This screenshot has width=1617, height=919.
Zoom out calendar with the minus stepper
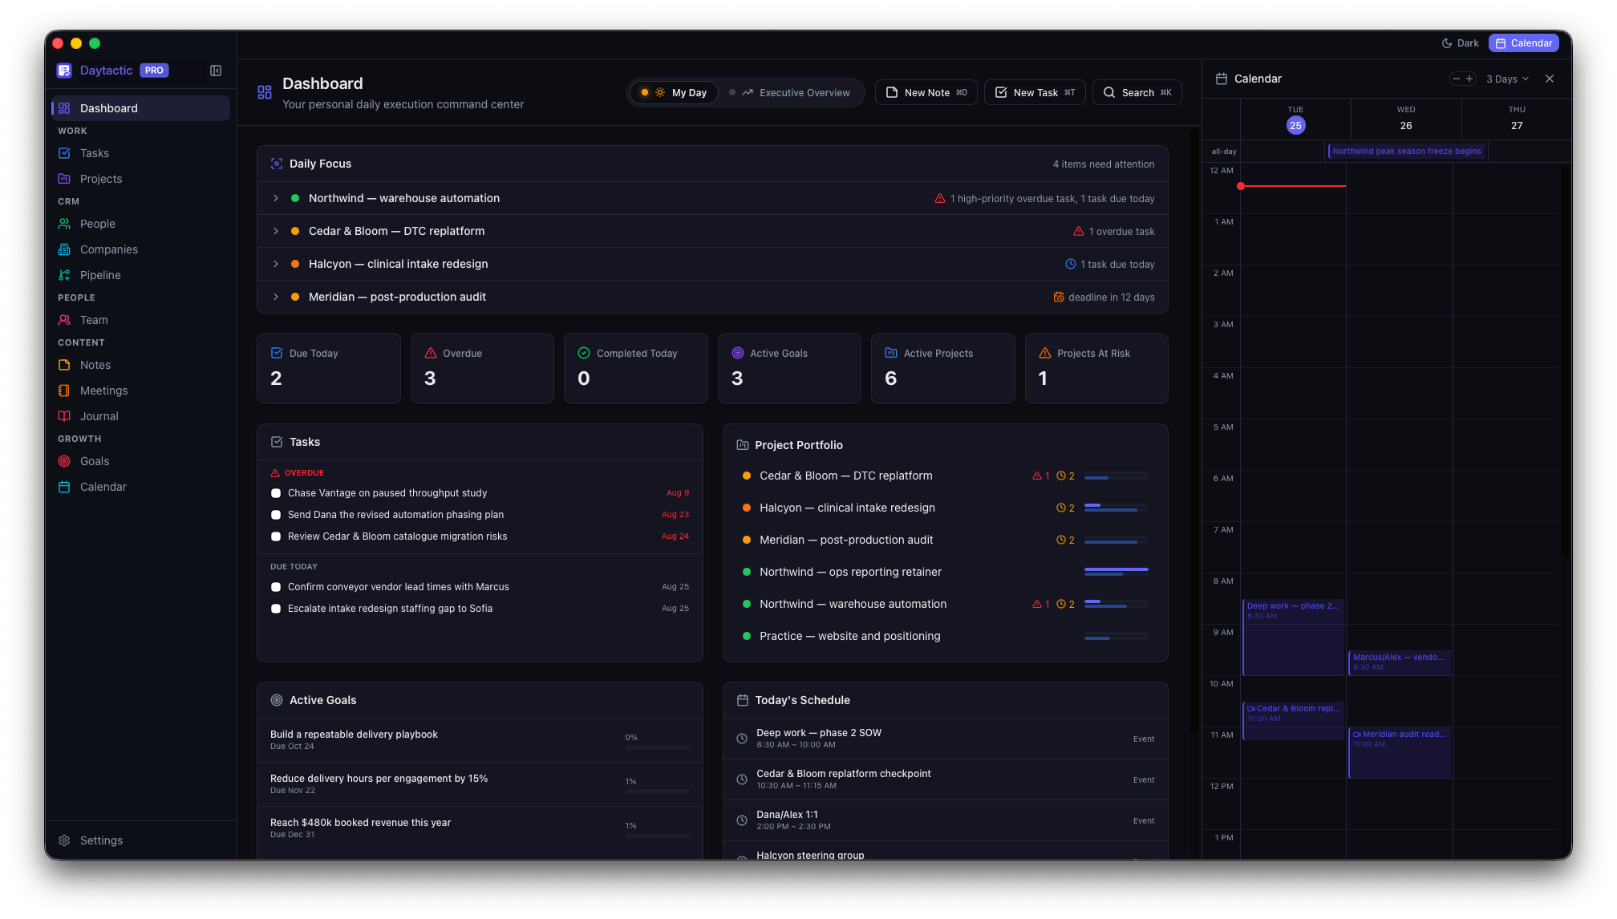click(1457, 79)
